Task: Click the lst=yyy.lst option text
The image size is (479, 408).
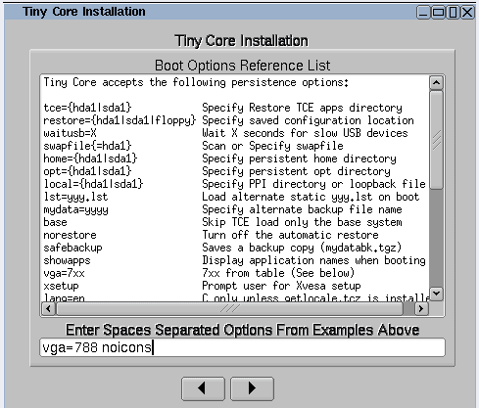Action: tap(75, 197)
